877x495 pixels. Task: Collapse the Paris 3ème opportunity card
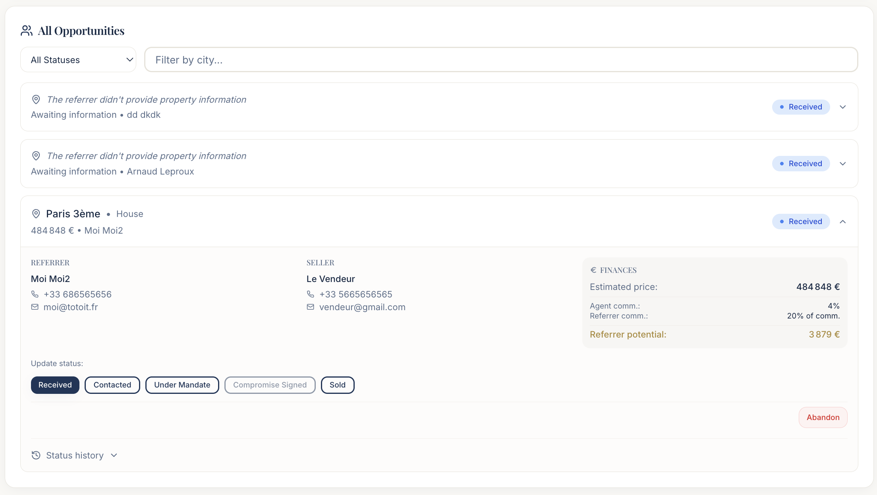(x=843, y=221)
